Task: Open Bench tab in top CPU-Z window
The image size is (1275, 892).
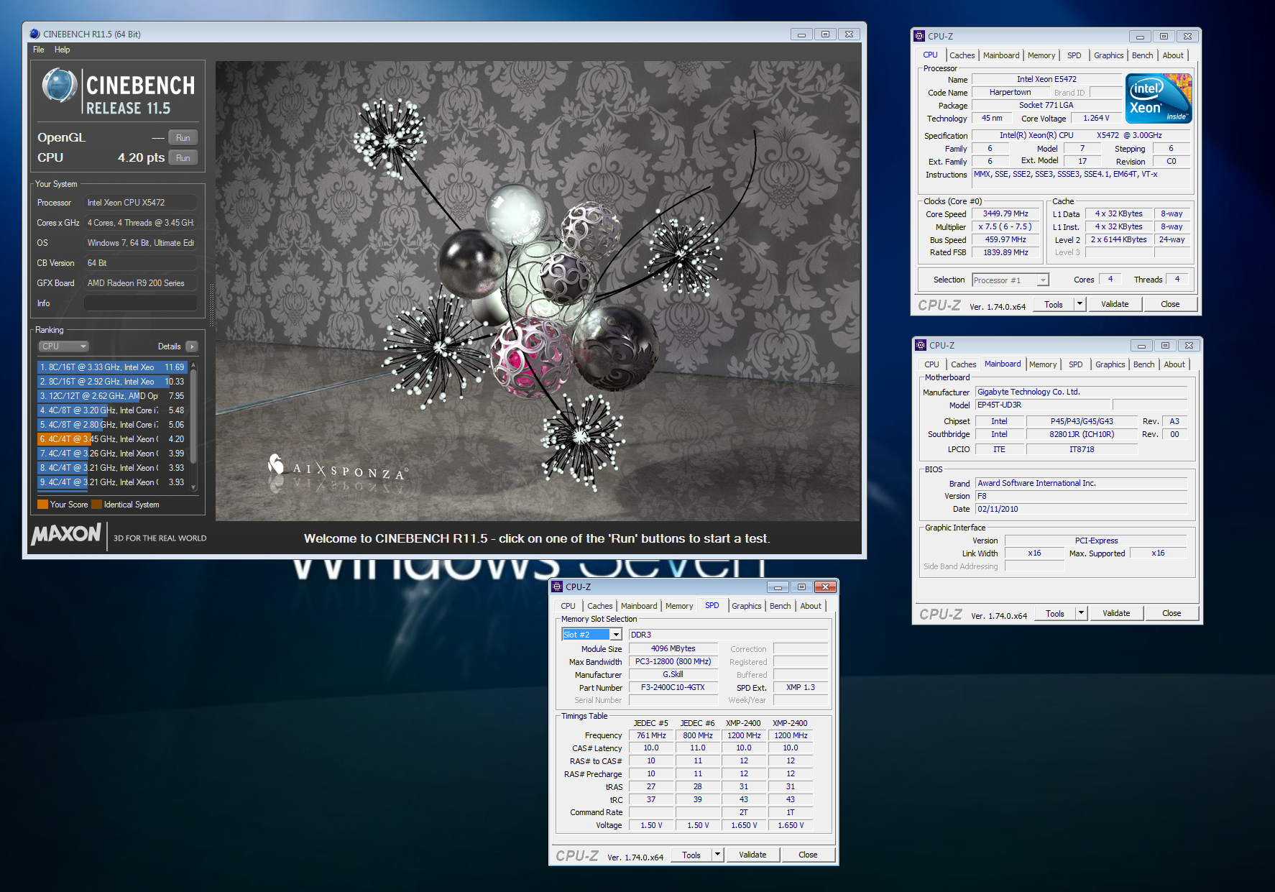Action: pyautogui.click(x=1142, y=55)
